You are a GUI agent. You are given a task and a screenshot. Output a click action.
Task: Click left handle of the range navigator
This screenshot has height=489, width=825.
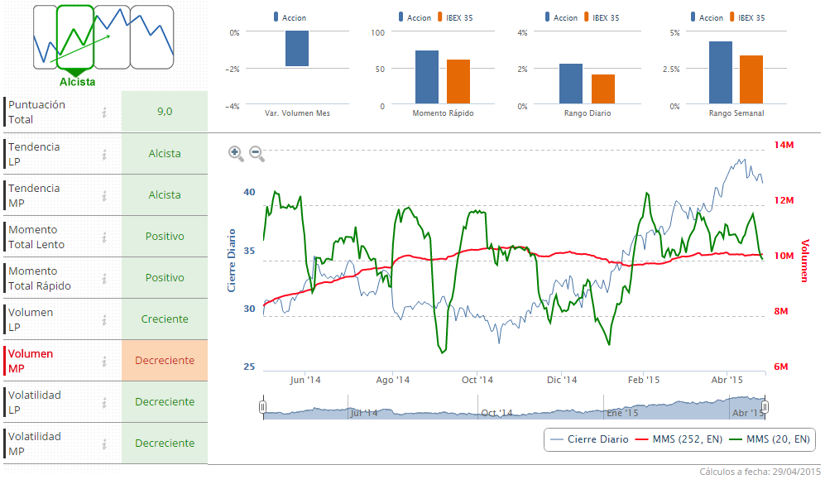[x=263, y=406]
